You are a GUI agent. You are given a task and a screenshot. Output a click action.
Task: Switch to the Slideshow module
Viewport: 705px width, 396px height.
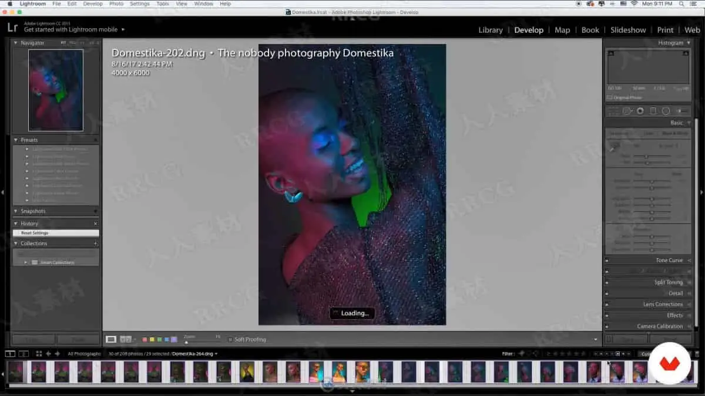pos(628,30)
